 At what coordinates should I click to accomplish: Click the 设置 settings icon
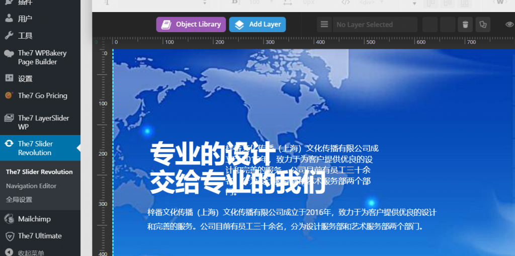9,78
